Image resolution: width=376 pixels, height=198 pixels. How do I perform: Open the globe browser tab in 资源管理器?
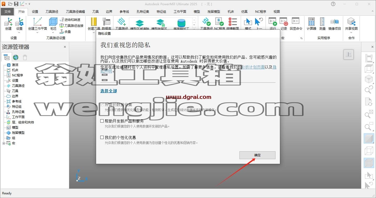(x=16, y=57)
